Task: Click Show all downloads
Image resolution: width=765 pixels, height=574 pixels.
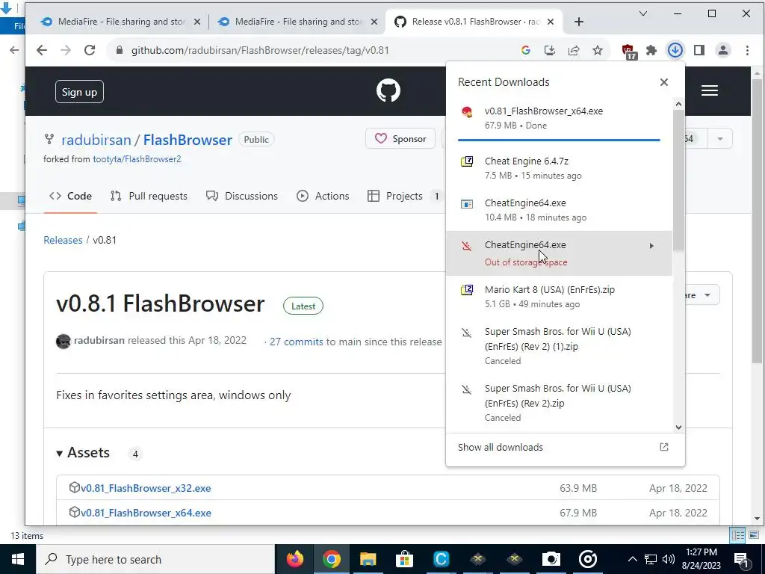Action: 501,447
